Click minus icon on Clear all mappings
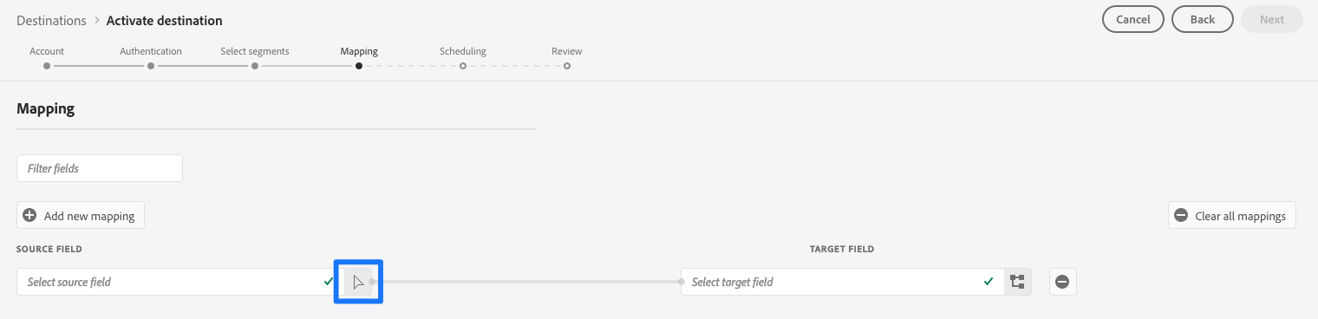Image resolution: width=1318 pixels, height=319 pixels. pos(1180,216)
